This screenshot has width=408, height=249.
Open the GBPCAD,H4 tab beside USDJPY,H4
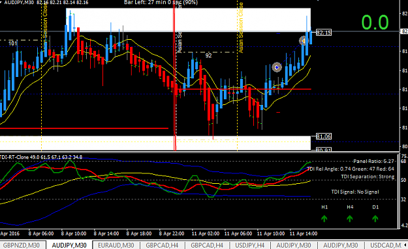(207, 245)
